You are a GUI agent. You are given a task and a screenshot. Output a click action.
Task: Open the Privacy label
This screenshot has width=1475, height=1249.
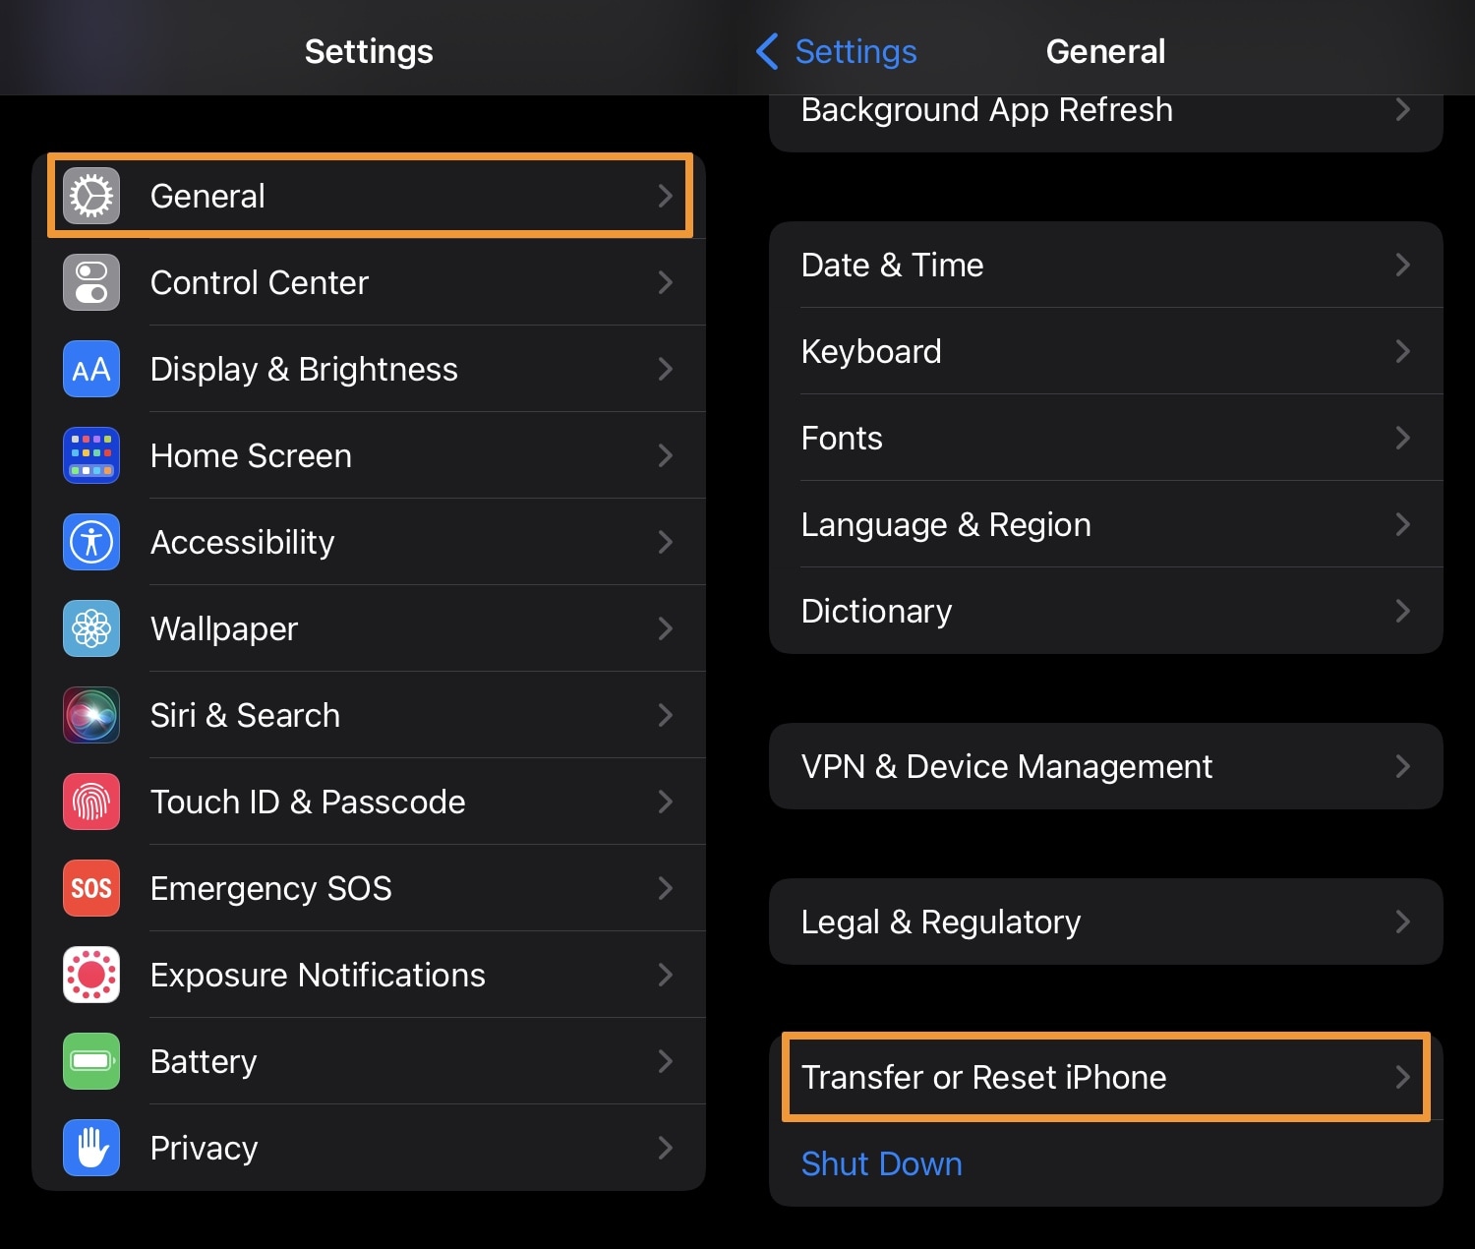tap(204, 1149)
